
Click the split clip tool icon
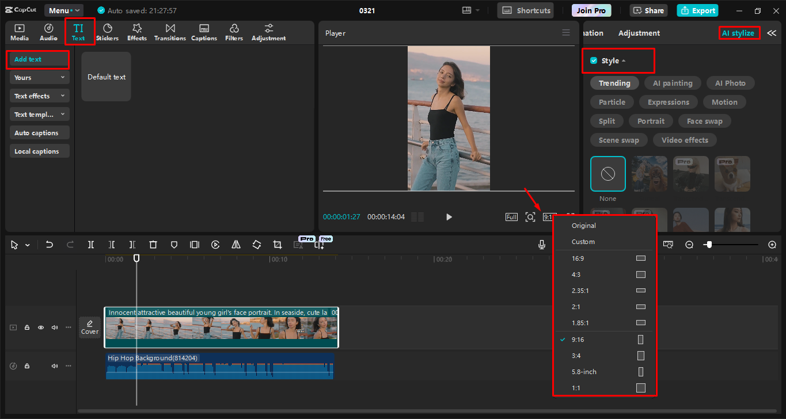91,245
